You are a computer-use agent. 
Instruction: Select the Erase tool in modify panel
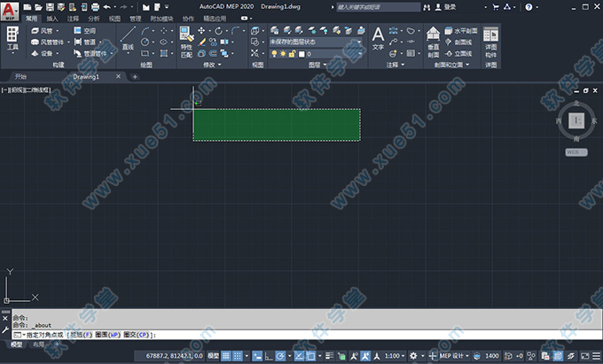[x=202, y=43]
